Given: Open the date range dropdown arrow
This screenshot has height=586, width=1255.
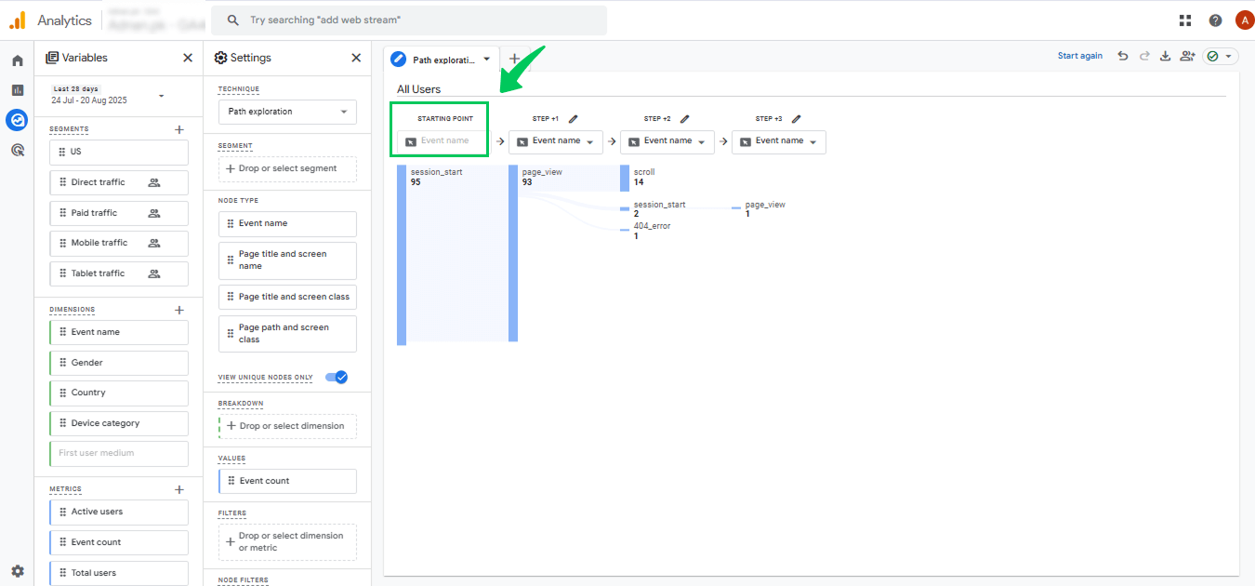Looking at the screenshot, I should [x=161, y=96].
